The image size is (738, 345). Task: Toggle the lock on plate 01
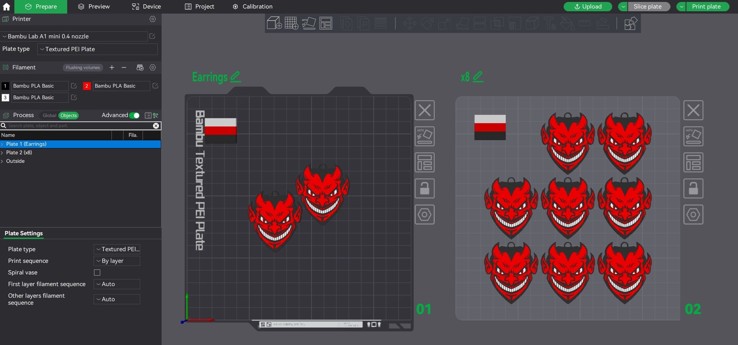pos(425,188)
